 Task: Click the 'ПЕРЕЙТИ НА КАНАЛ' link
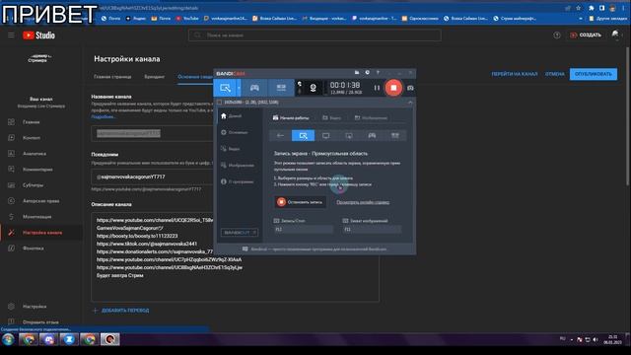tap(515, 74)
